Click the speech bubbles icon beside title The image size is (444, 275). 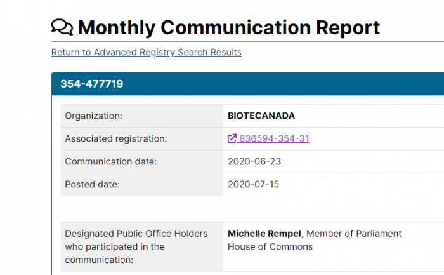(62, 27)
